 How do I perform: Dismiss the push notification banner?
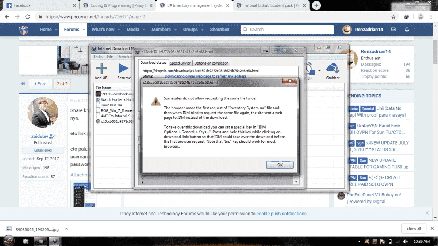pyautogui.click(x=427, y=213)
